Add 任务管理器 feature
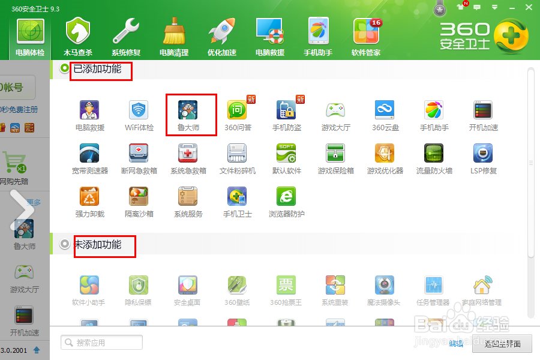The image size is (540, 360). tap(433, 290)
